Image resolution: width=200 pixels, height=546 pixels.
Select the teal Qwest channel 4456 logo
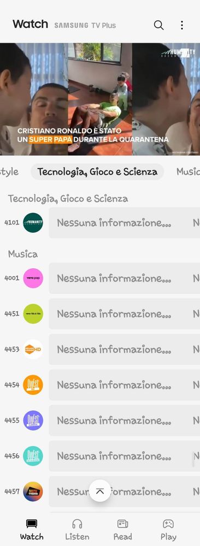point(33,456)
